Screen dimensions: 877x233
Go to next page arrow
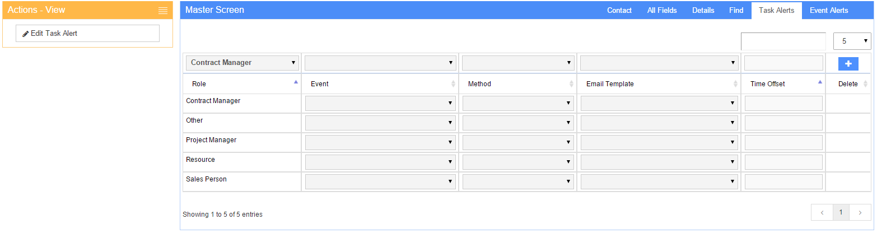point(860,212)
